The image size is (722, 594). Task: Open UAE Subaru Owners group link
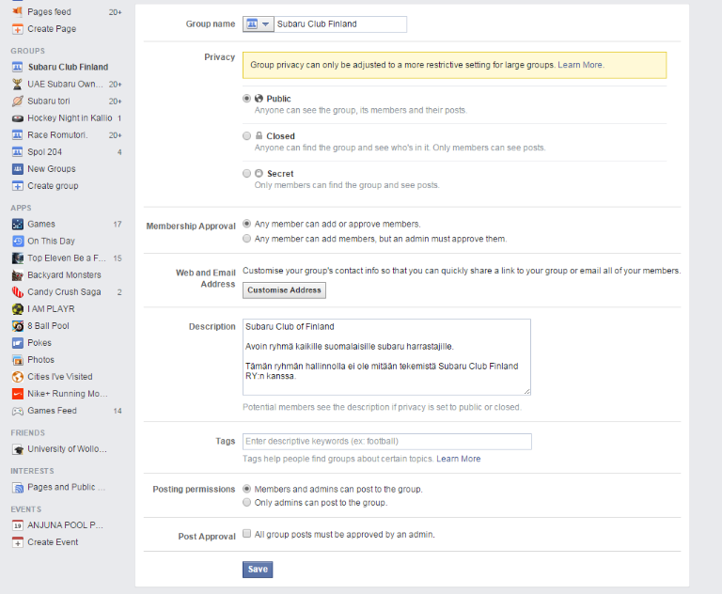(x=67, y=85)
